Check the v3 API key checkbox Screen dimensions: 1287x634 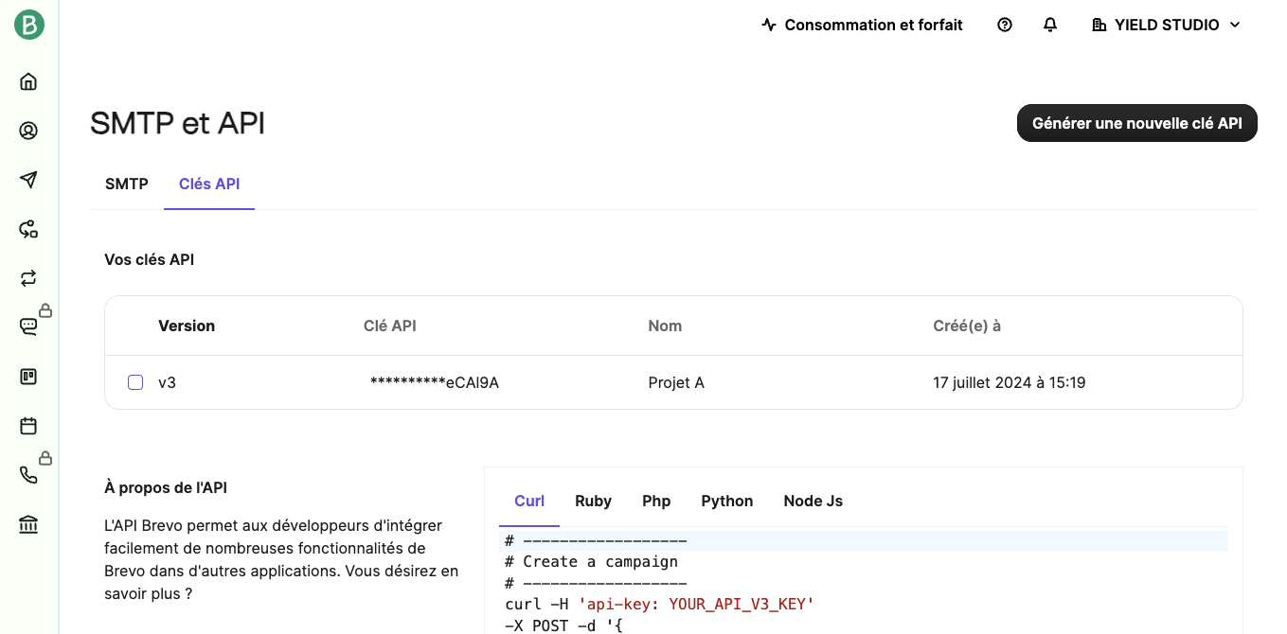tap(135, 382)
